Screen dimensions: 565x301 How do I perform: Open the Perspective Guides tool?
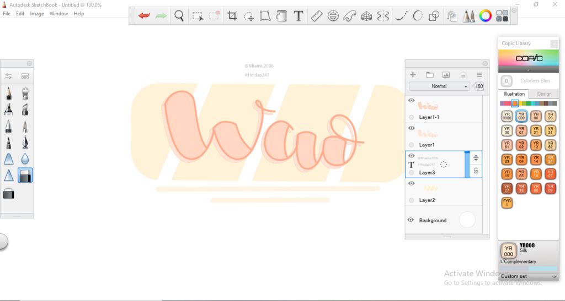pyautogui.click(x=366, y=16)
